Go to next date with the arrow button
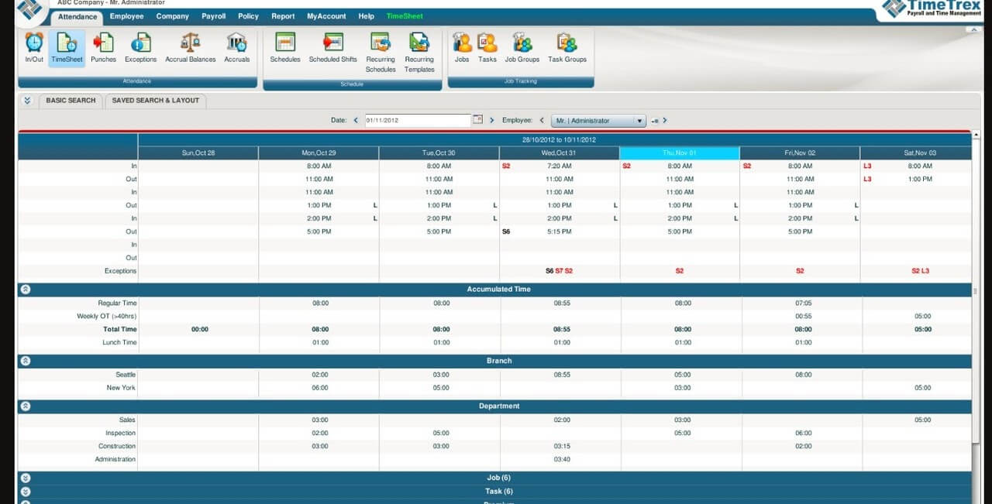The height and width of the screenshot is (504, 992). pos(494,120)
